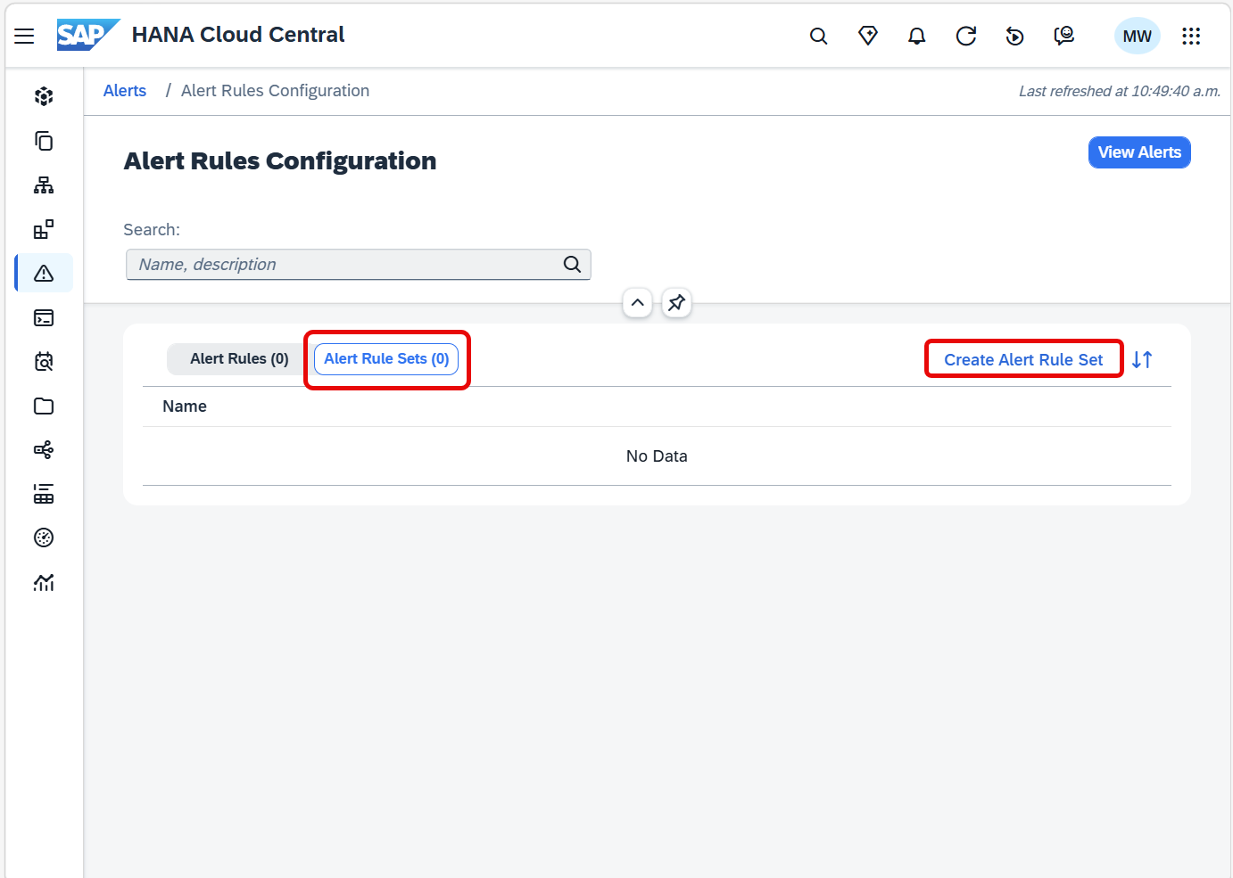The image size is (1233, 878).
Task: Open the squares widgets sidebar icon
Action: 44,229
